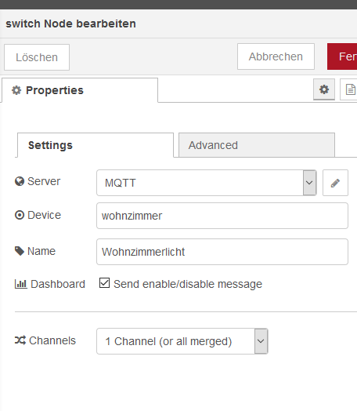
Task: Click the shuffle icon beside Channels
Action: pyautogui.click(x=20, y=340)
